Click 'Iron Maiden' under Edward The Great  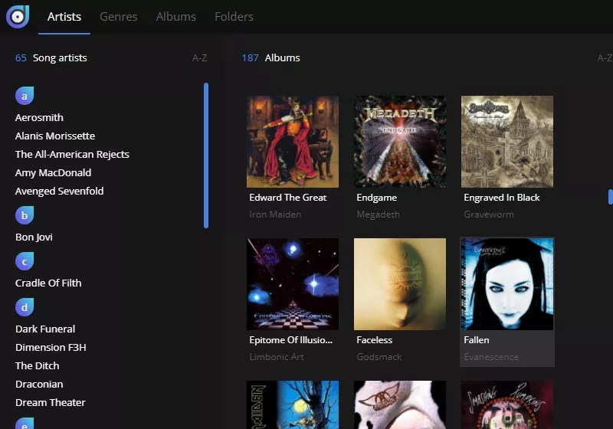(275, 215)
